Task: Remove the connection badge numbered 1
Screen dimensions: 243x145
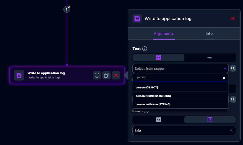Action: pyautogui.click(x=69, y=7)
